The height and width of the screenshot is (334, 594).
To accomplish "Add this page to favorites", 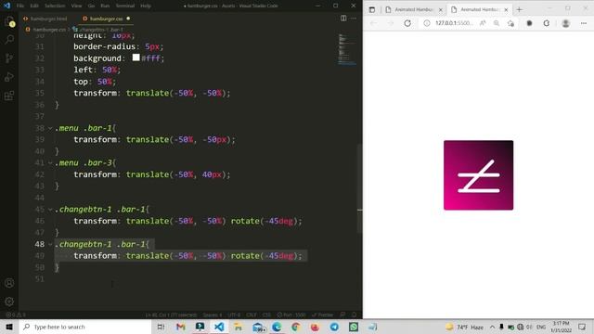I will (510, 23).
